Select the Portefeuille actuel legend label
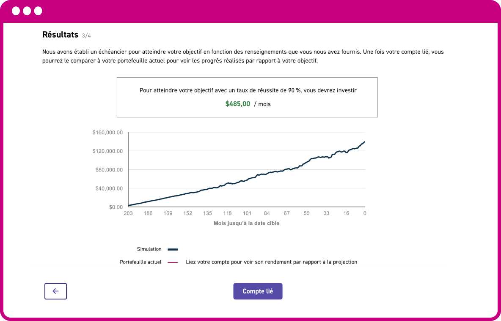 coord(140,262)
